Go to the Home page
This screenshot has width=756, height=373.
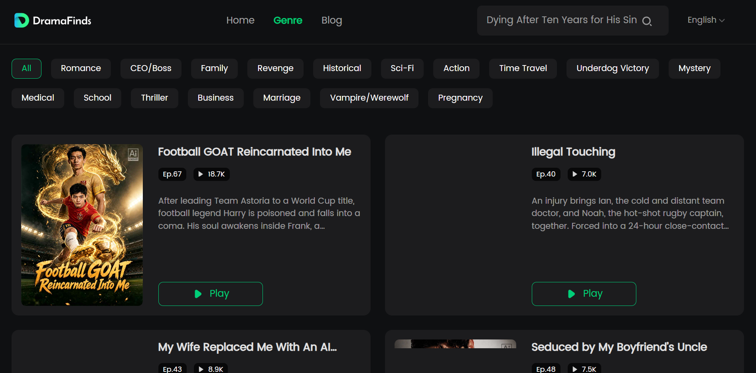[240, 20]
